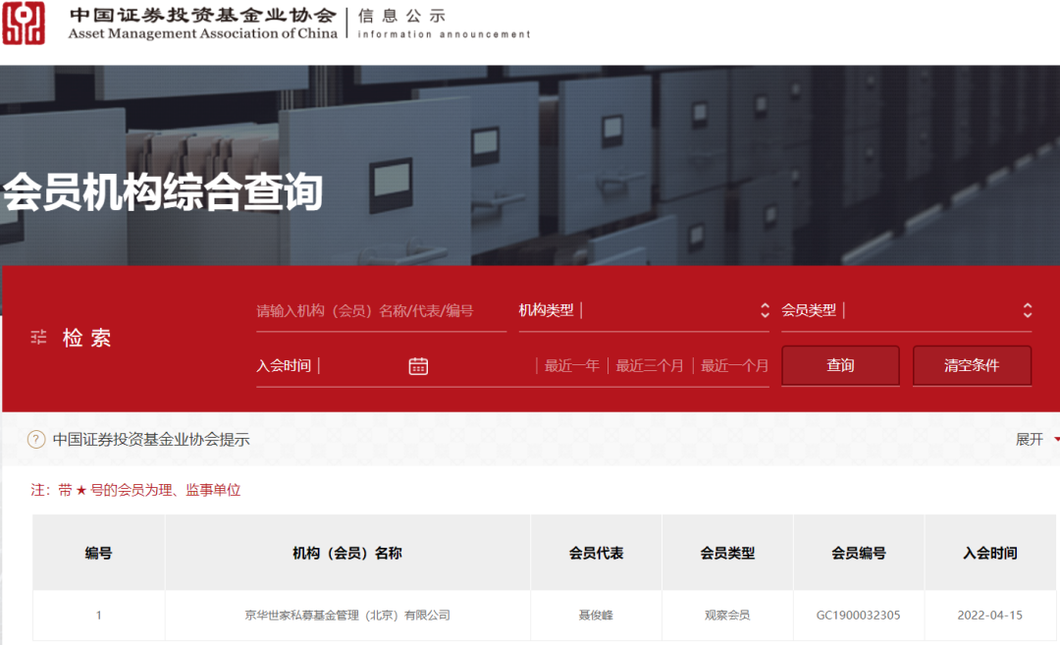Select the 最近一个月 time filter

tap(735, 366)
